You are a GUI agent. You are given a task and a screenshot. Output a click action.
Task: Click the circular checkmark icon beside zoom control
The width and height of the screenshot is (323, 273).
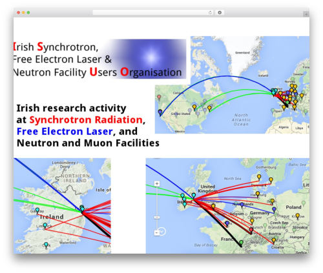pos(161,232)
